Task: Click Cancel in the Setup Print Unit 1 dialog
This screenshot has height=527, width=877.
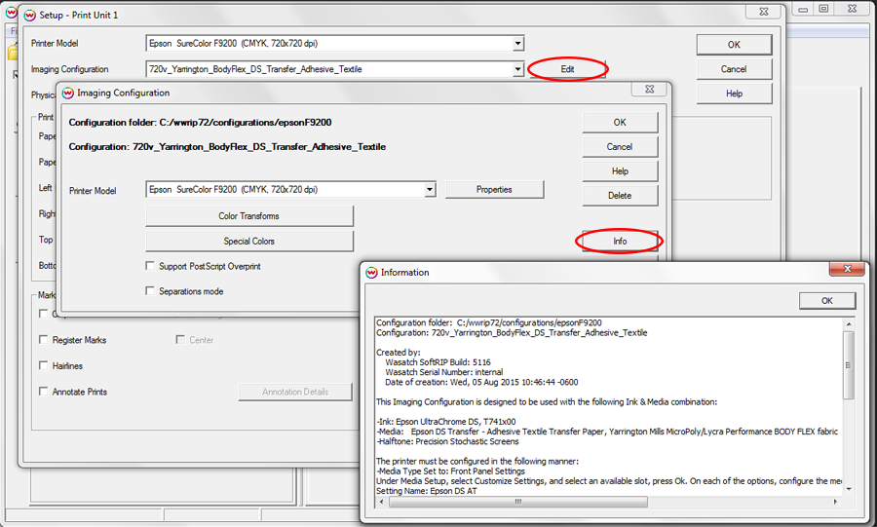Action: (734, 69)
